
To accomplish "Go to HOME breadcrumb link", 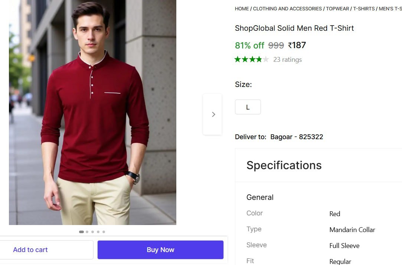I will (242, 9).
